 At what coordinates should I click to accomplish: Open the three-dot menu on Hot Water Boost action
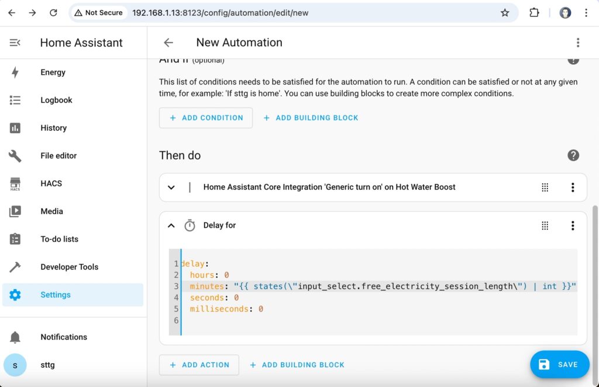tap(573, 187)
